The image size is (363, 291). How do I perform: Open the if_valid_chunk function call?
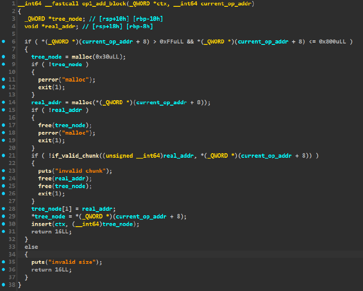pyautogui.click(x=75, y=155)
